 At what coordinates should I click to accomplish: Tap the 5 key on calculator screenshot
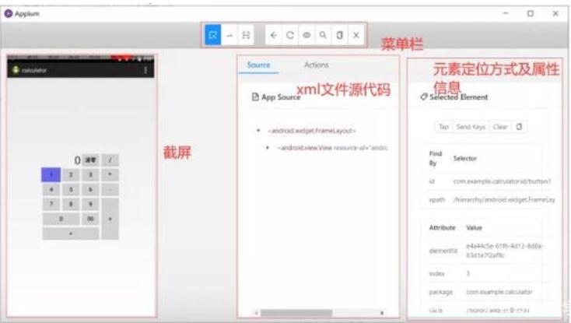pyautogui.click(x=71, y=189)
